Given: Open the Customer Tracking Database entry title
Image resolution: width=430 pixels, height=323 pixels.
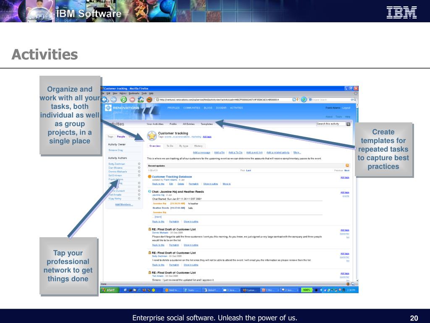Looking at the screenshot, I should pyautogui.click(x=172, y=177).
